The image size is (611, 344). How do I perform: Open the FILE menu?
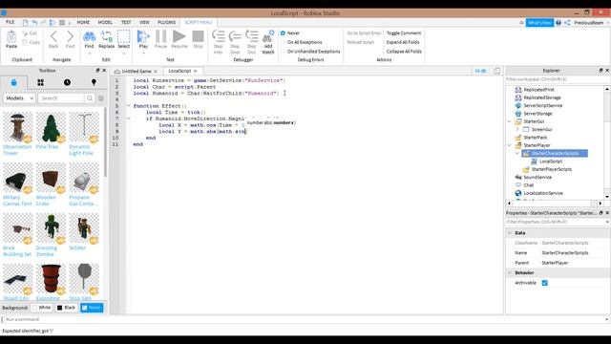[x=11, y=22]
